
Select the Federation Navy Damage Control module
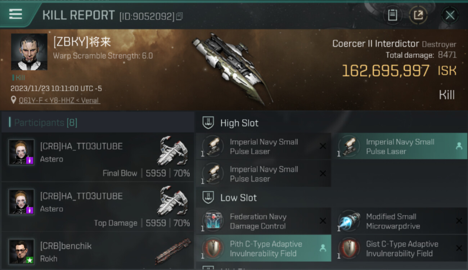tap(264, 221)
